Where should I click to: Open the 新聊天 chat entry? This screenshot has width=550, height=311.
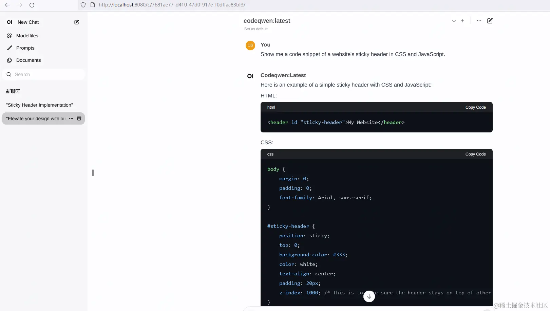coord(14,91)
